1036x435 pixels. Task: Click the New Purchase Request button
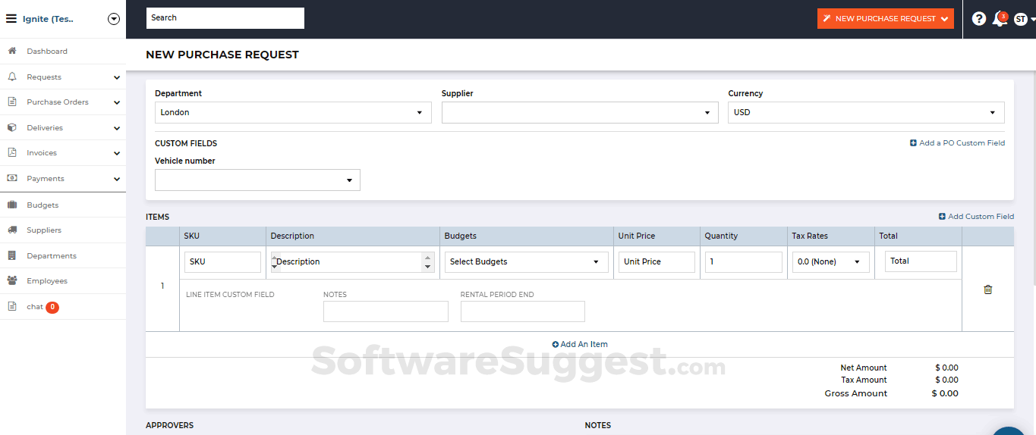click(x=885, y=19)
